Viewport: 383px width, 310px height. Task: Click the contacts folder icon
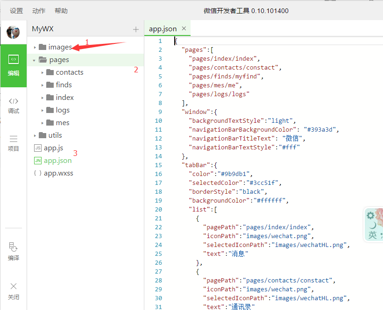pyautogui.click(x=50, y=72)
